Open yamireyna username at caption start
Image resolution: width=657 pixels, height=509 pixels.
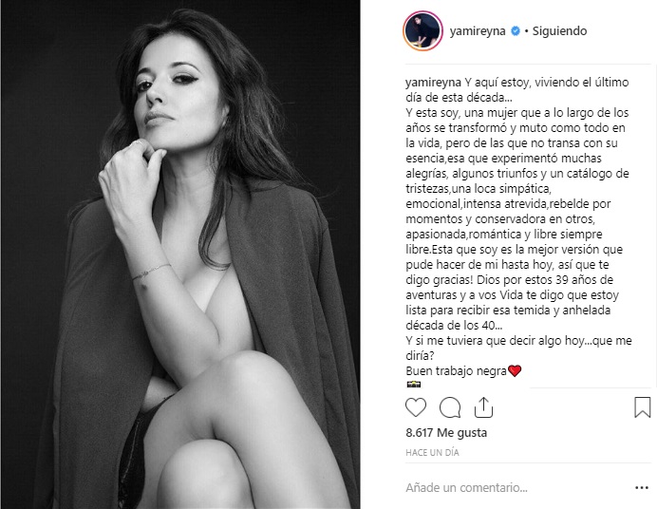point(433,83)
